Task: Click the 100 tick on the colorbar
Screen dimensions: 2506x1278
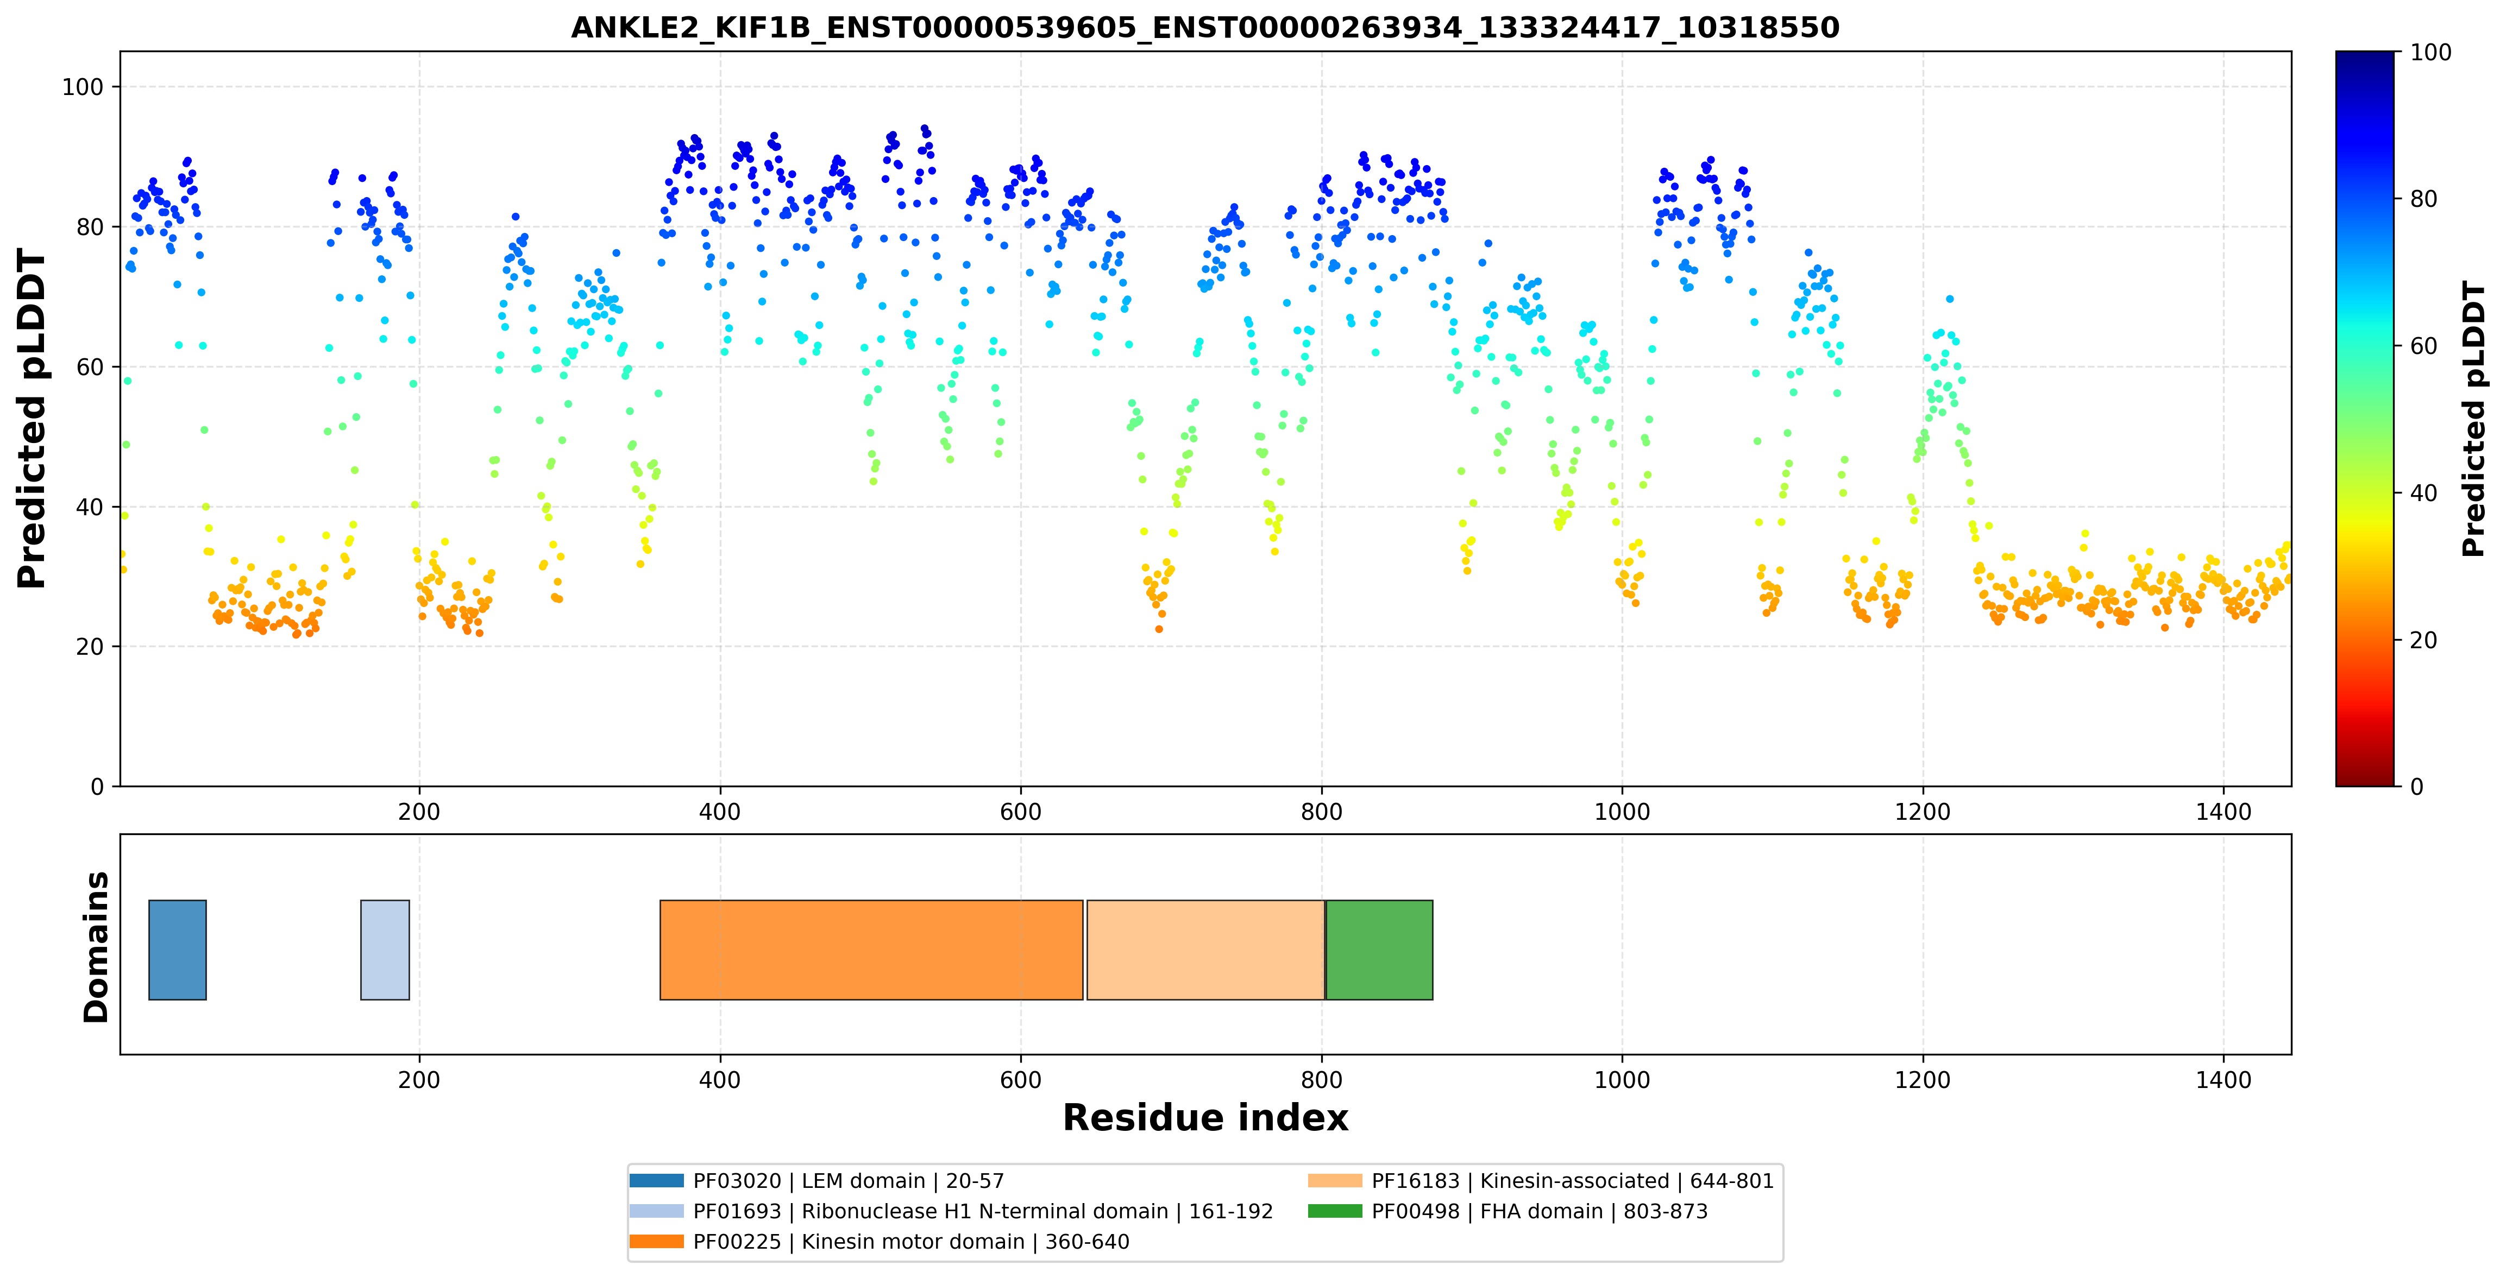Action: point(2431,53)
